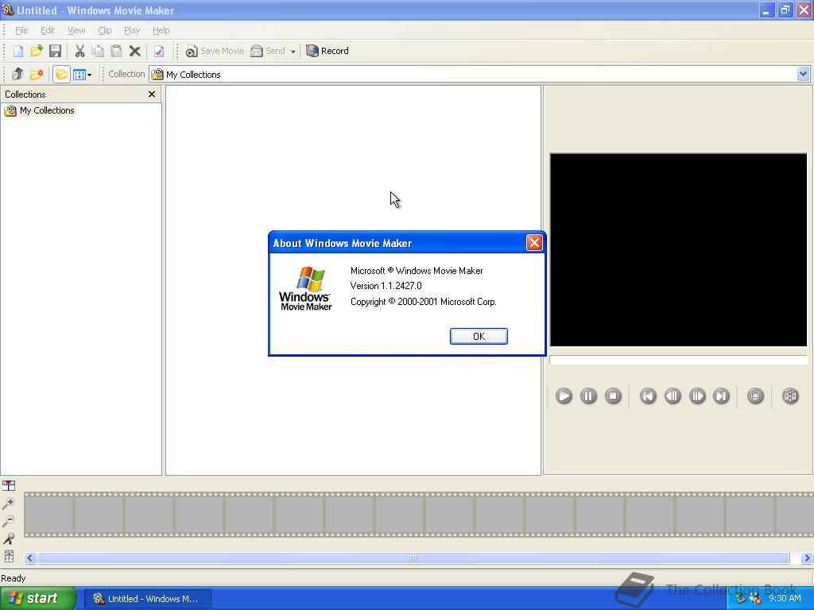814x610 pixels.
Task: Click the Copy toolbar icon
Action: (98, 51)
